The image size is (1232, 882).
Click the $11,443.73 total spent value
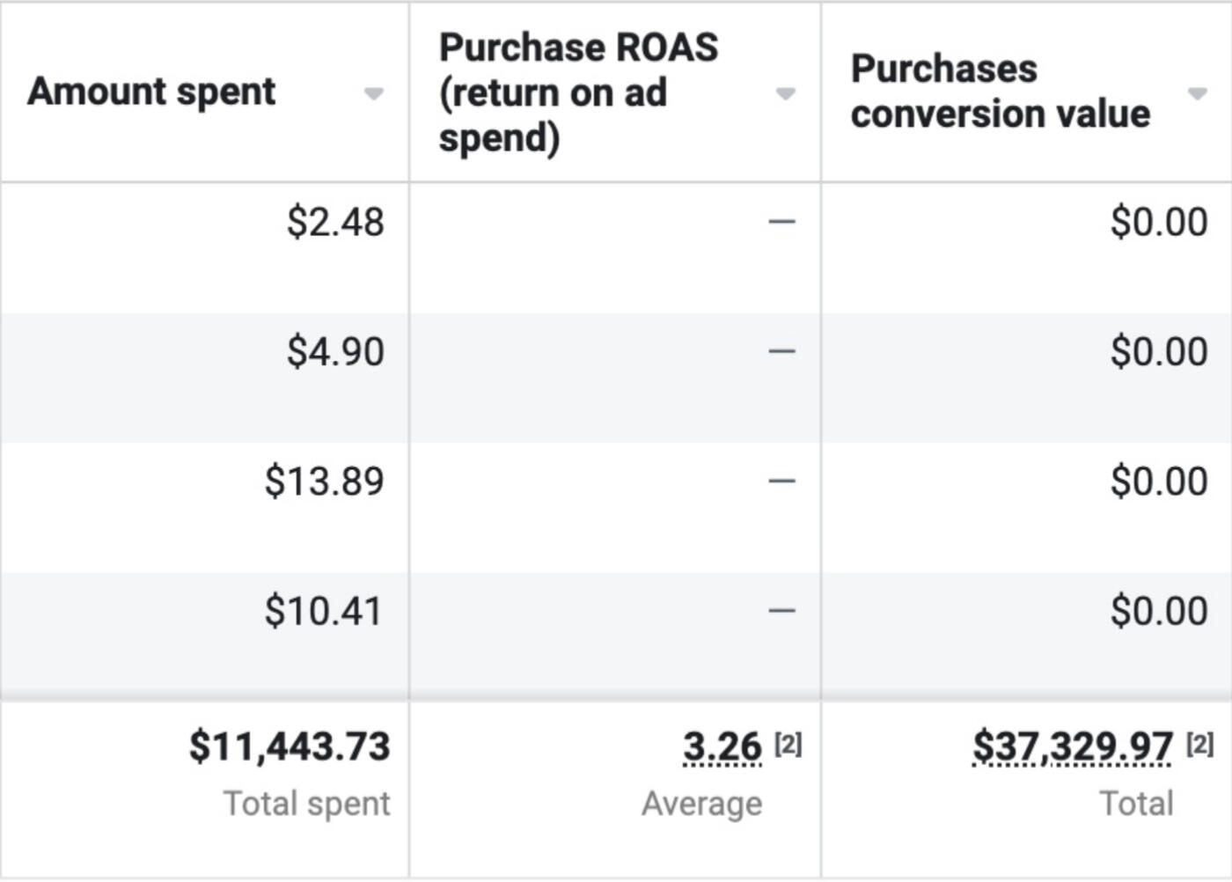(x=290, y=746)
